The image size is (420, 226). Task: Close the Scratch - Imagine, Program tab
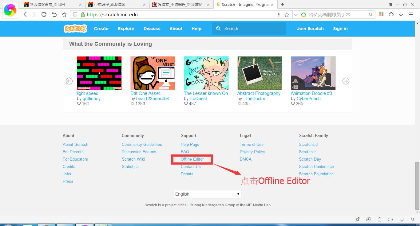point(272,4)
